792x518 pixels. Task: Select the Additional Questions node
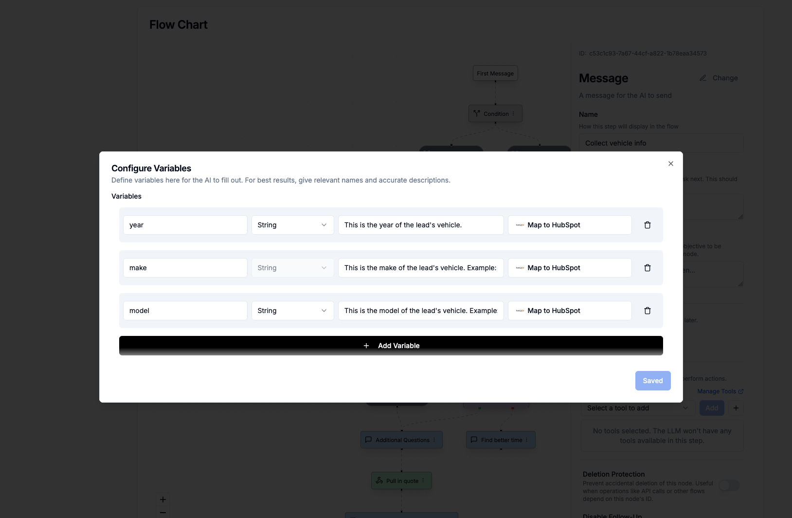point(401,440)
